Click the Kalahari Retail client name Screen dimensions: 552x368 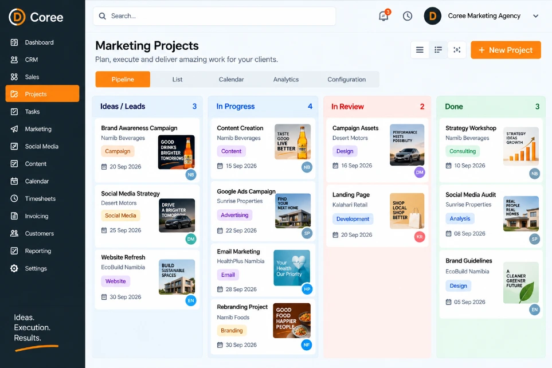pos(350,205)
